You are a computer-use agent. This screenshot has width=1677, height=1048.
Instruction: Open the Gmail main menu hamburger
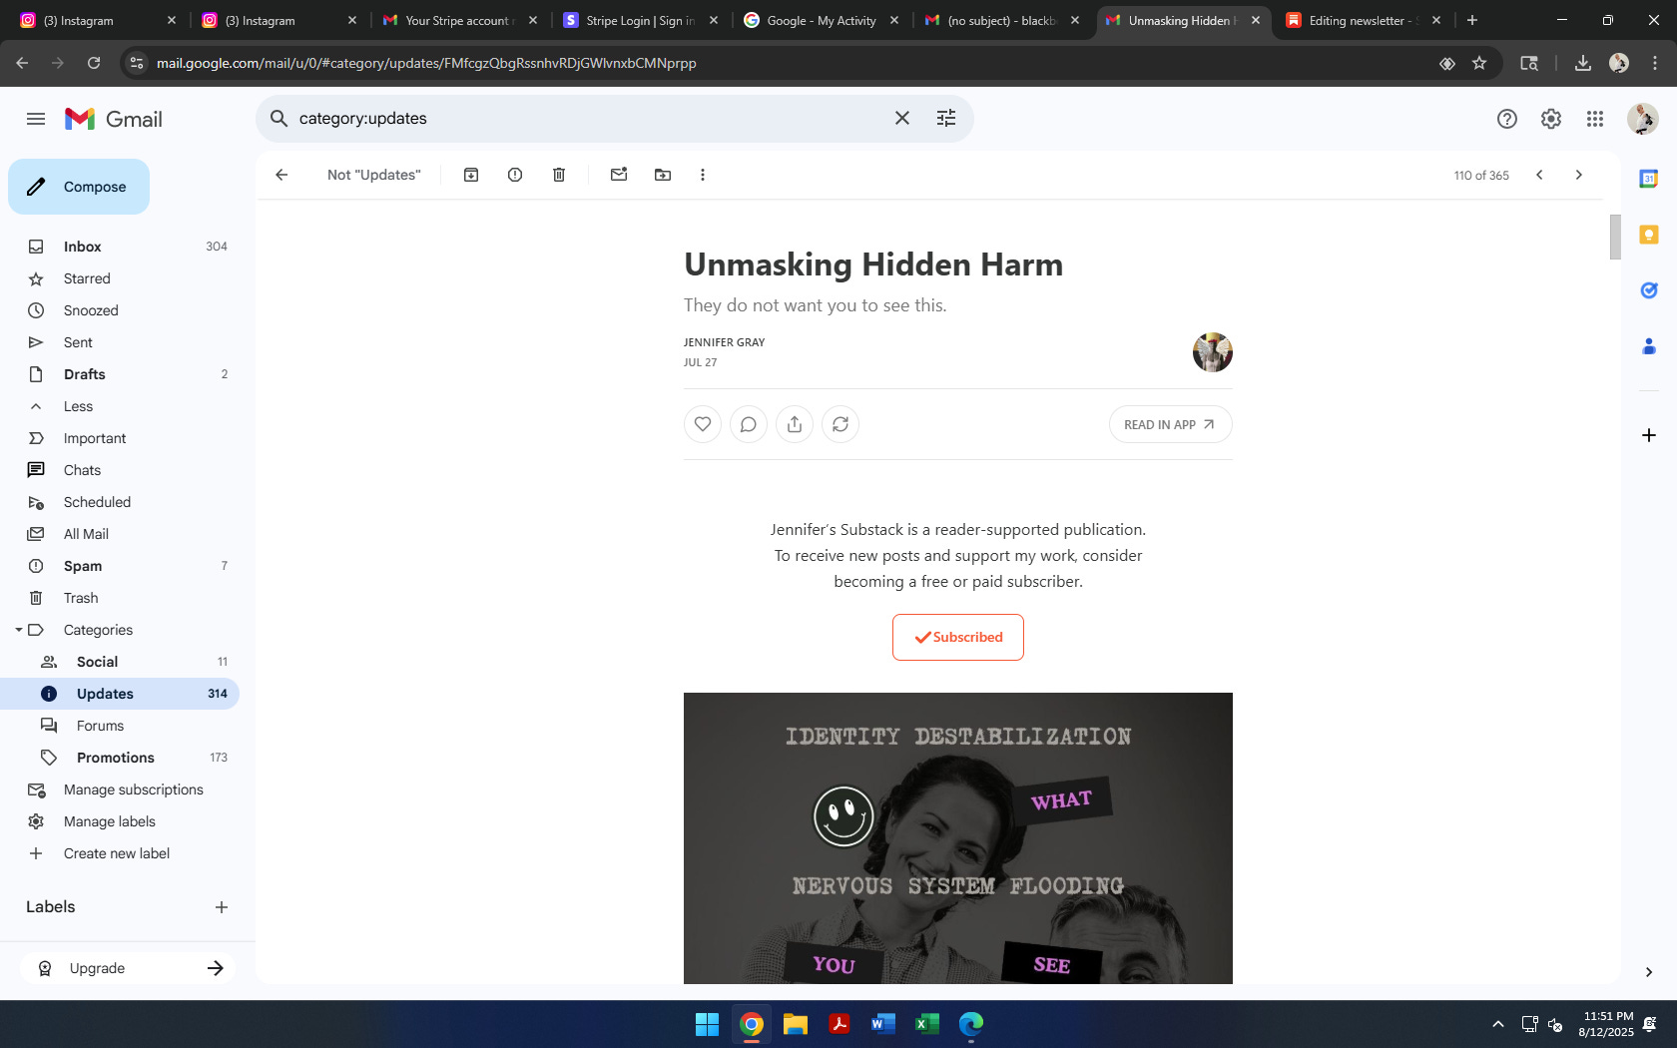36,119
